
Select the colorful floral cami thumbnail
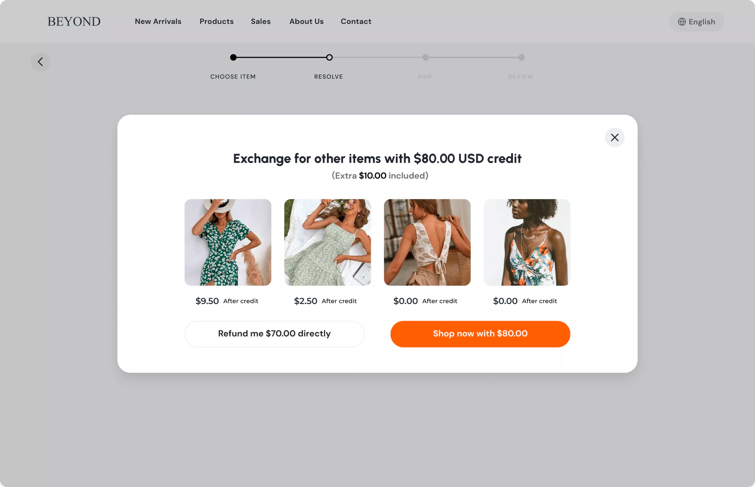tap(527, 242)
